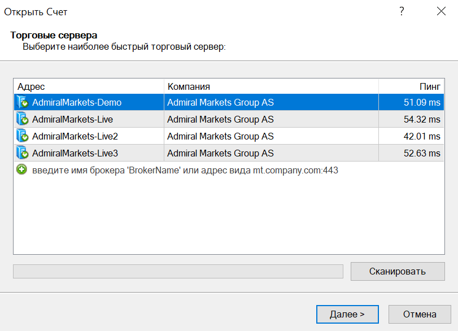Click the company cell in the AdmiralMarkets-Live row
The image size is (458, 331).
271,119
